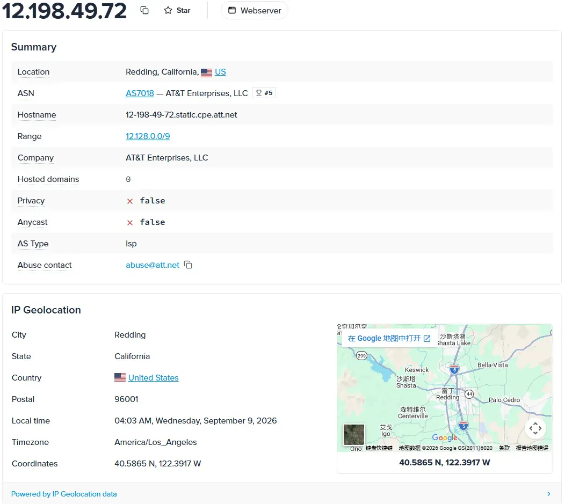565x504 pixels.
Task: Report a map error link
Action: click(x=532, y=448)
